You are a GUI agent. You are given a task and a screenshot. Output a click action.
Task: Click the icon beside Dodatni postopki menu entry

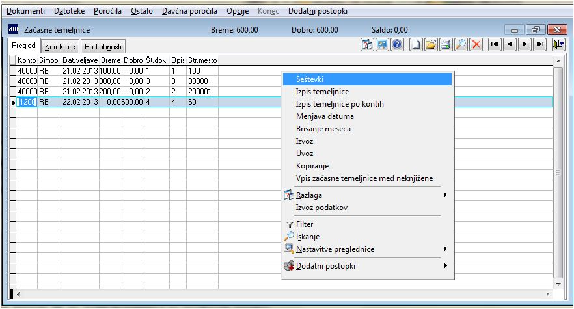point(289,266)
